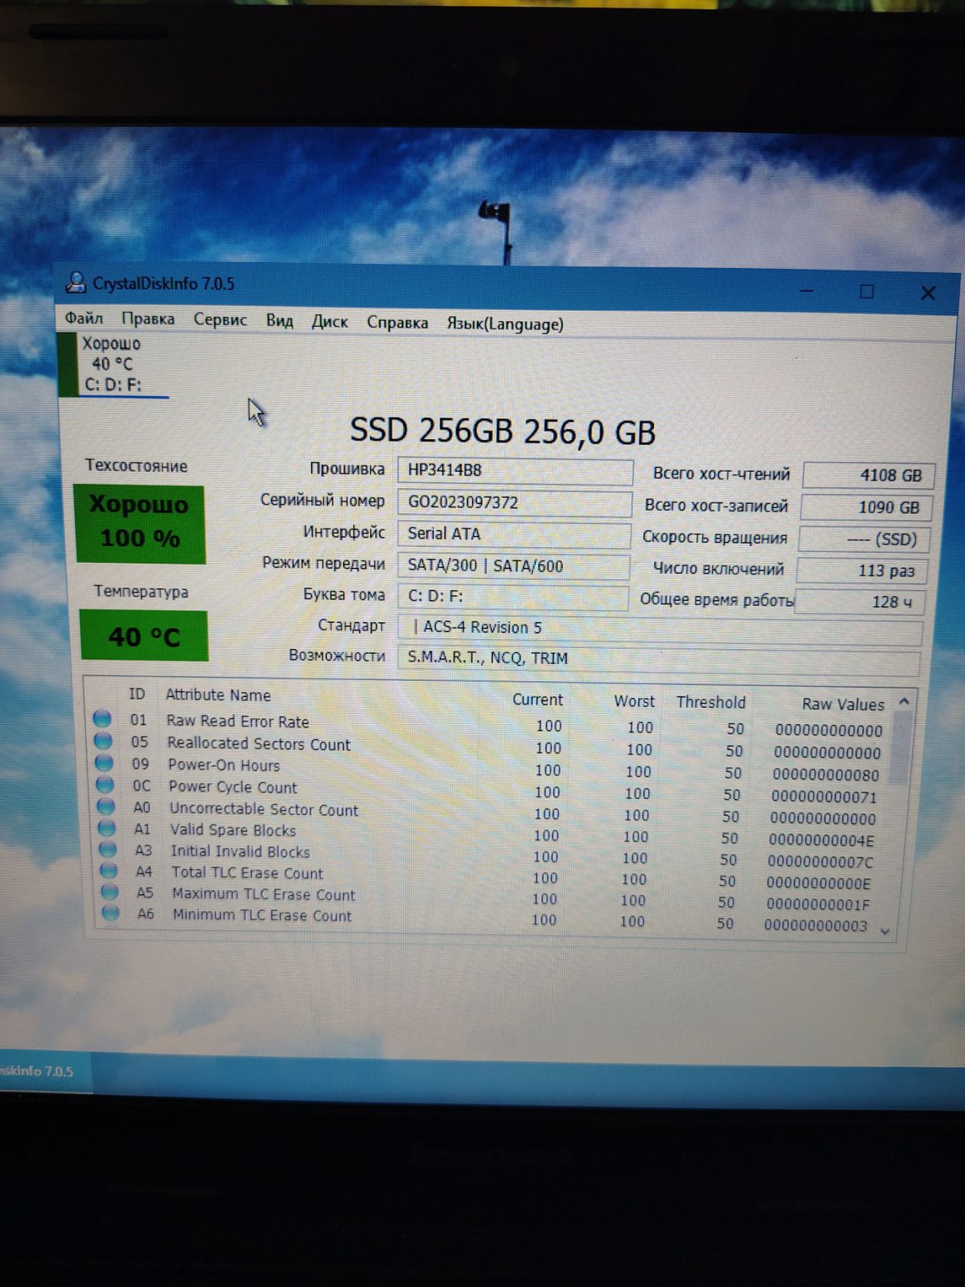Click the power on count value 113 раз
The image size is (965, 1287).
(861, 571)
